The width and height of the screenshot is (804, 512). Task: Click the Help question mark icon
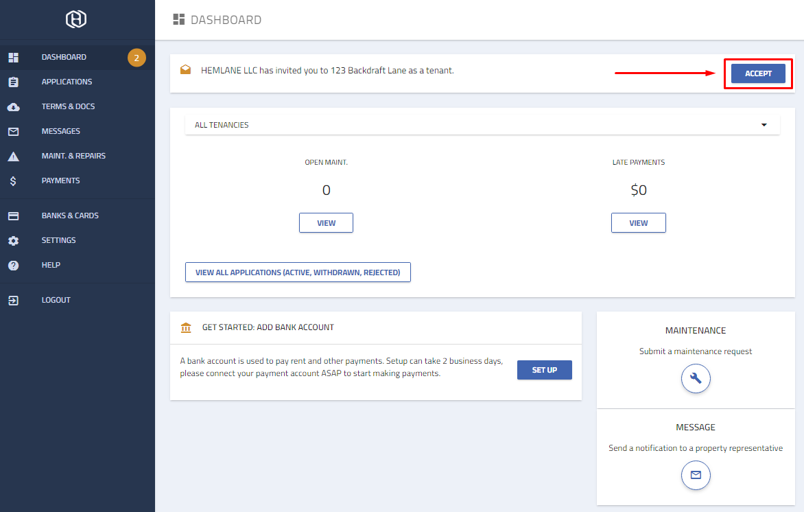13,266
